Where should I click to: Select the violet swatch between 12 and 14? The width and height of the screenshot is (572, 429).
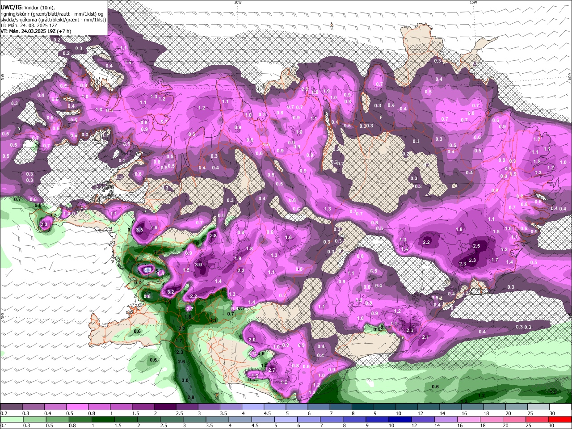[x=422, y=419]
